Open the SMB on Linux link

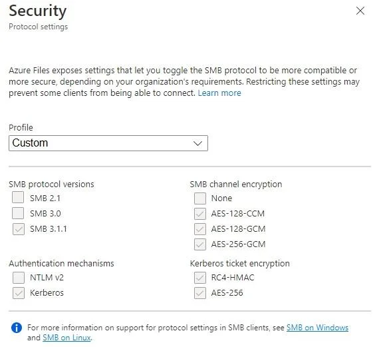tap(66, 338)
